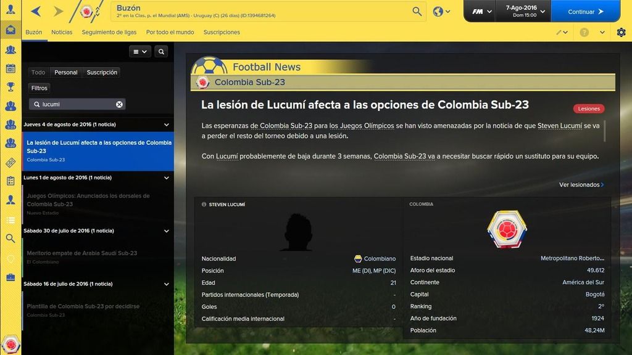
Task: Switch to the Noticias tab
Action: coord(62,32)
